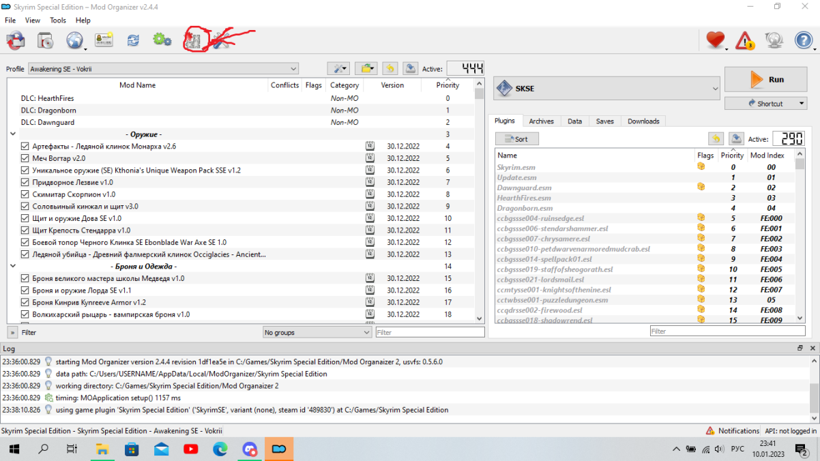Open the View menu

tap(33, 20)
